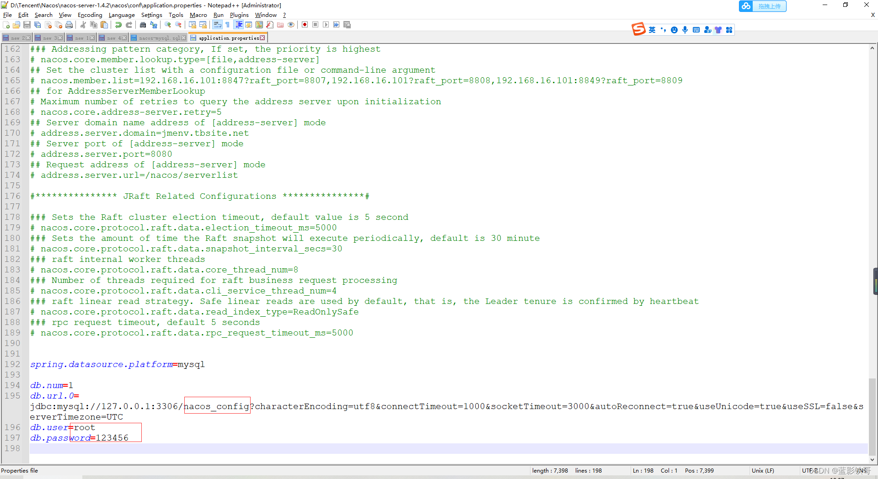Click the Undo green arrow icon

118,25
